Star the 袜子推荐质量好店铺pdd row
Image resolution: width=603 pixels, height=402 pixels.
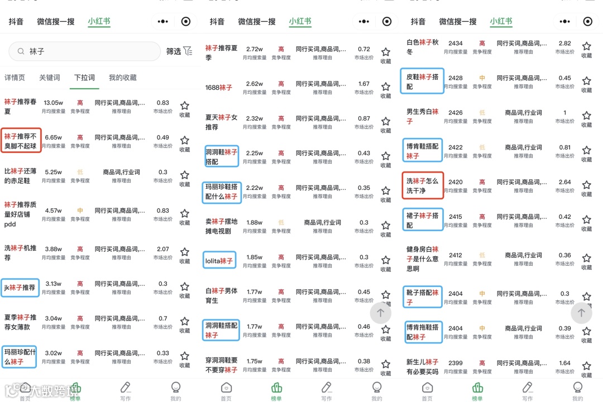185,213
